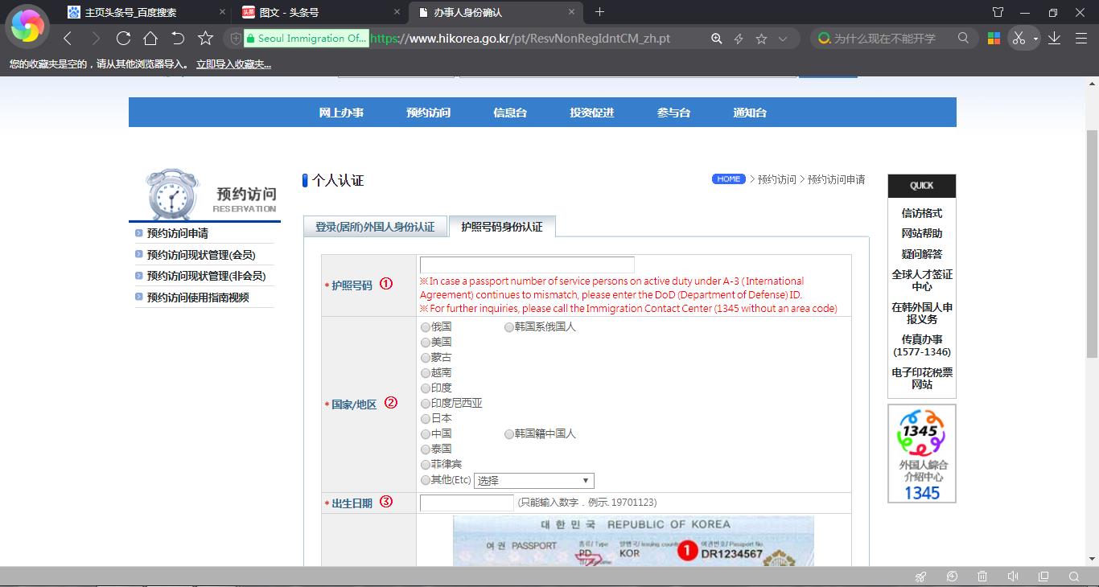Viewport: 1099px width, 587px height.
Task: Select the screenshot scissors tool
Action: tap(1019, 38)
